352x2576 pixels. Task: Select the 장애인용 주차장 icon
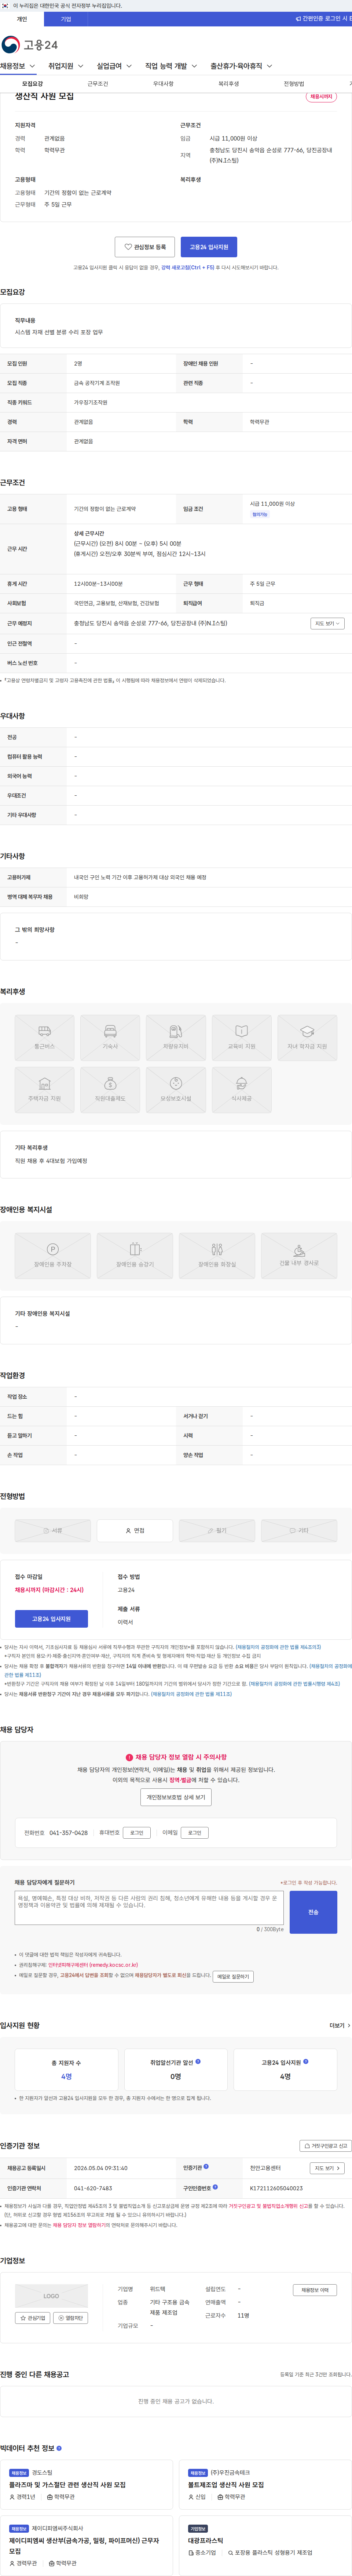click(53, 1256)
